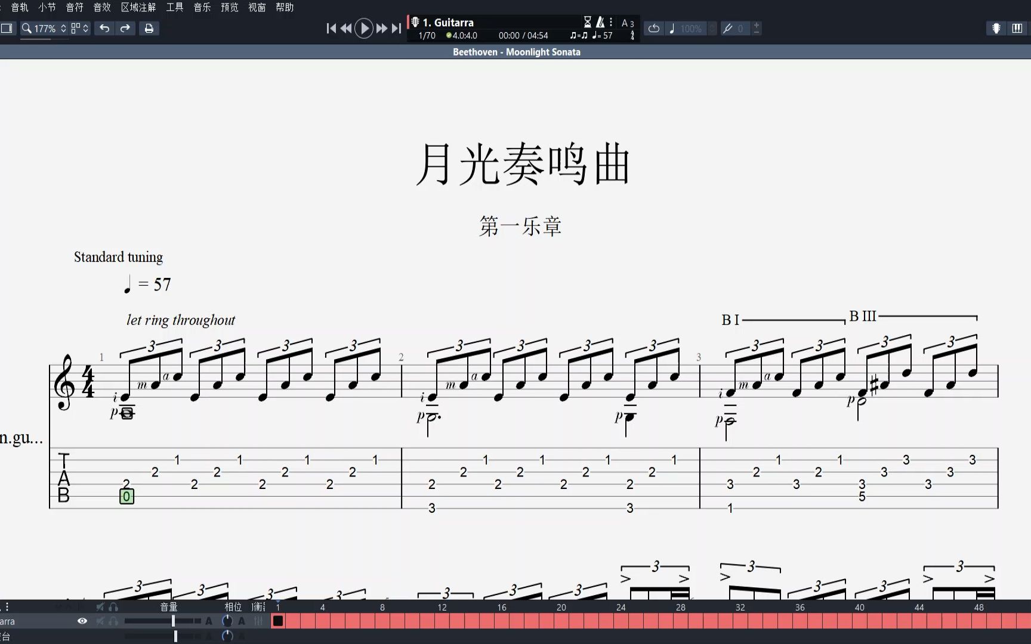Open the 音乐 (Sound) menu
The width and height of the screenshot is (1031, 644).
pyautogui.click(x=202, y=7)
